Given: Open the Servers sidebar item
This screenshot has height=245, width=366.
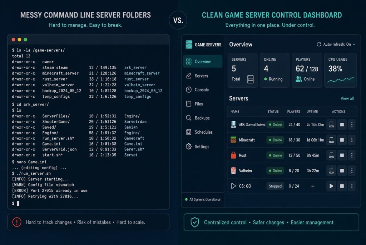Looking at the screenshot, I should point(202,76).
